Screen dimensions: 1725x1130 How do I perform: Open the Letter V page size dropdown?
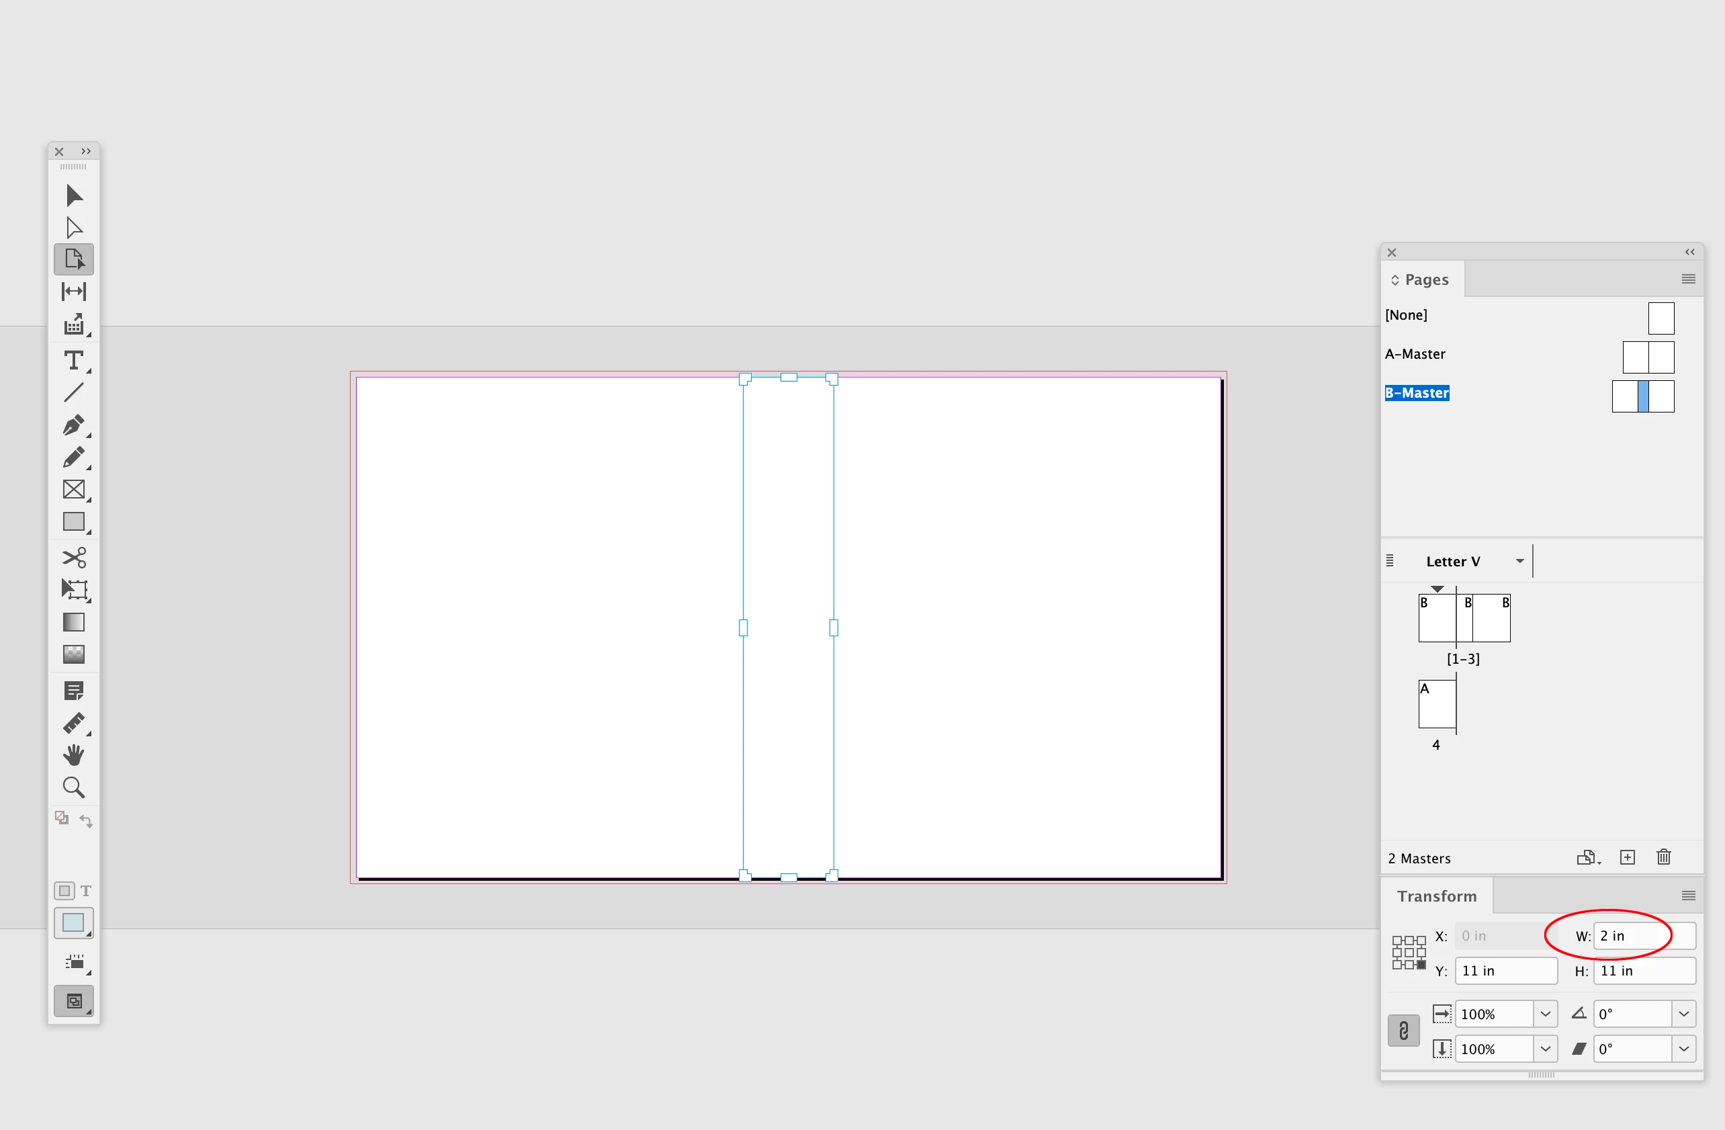coord(1519,561)
